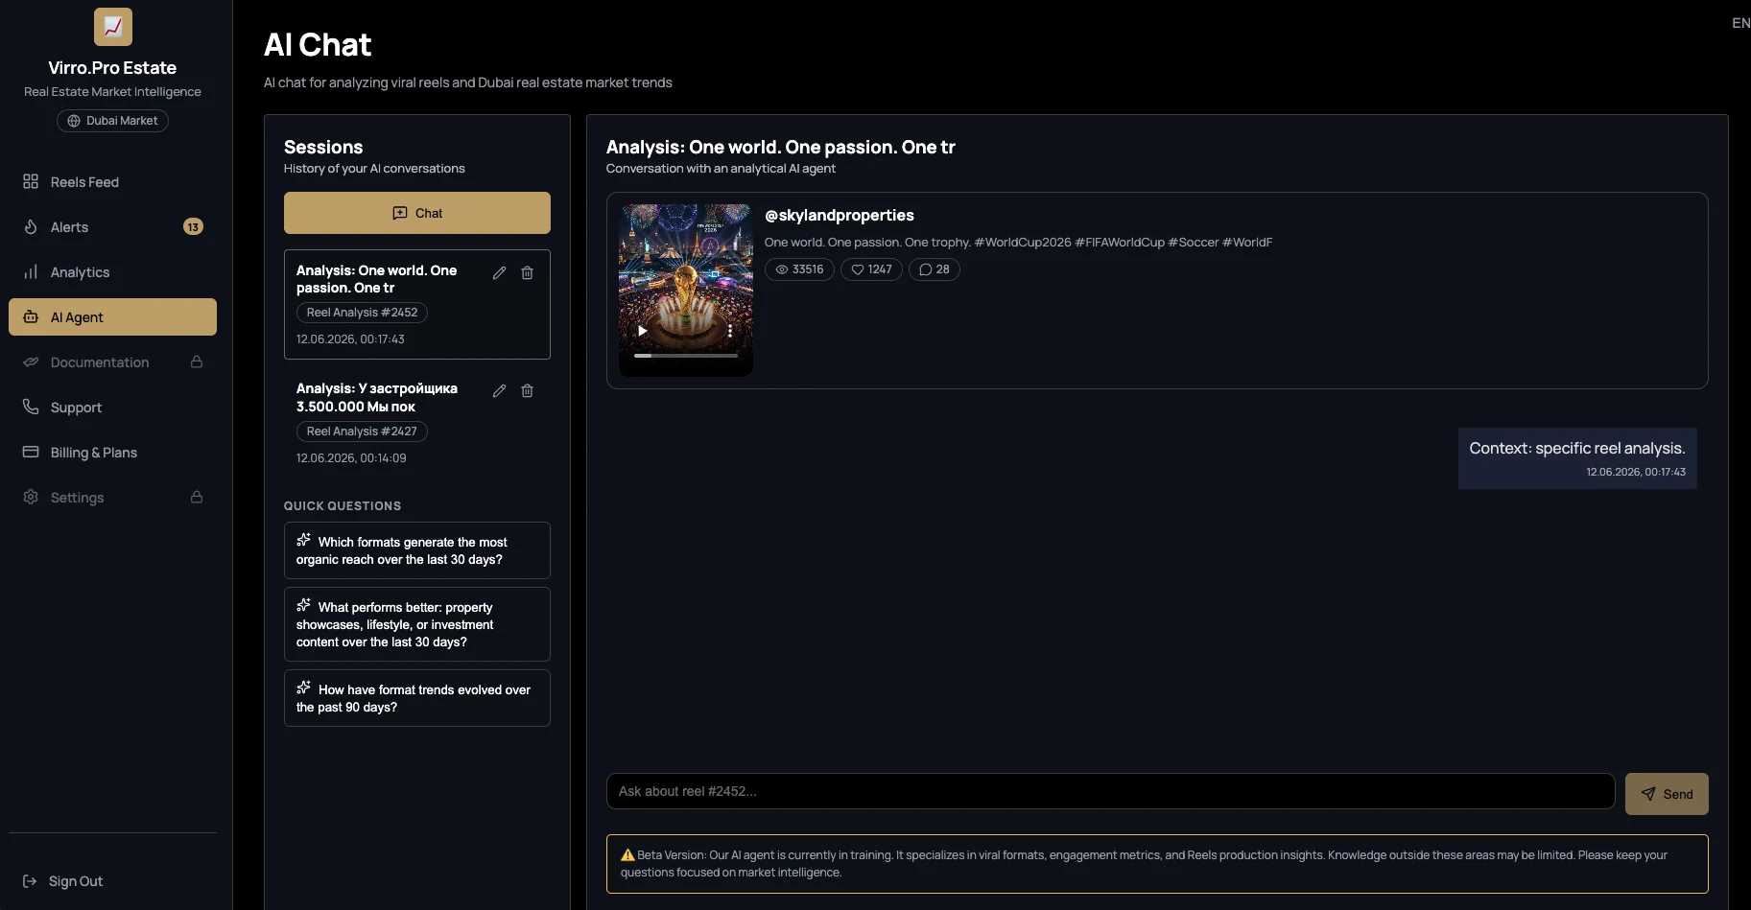Open the Support page
Image resolution: width=1751 pixels, height=910 pixels.
pyautogui.click(x=112, y=408)
